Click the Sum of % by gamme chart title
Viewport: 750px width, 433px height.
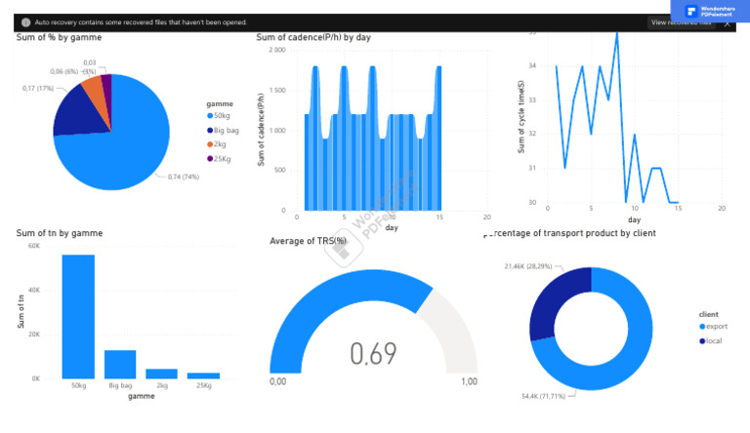(x=59, y=37)
